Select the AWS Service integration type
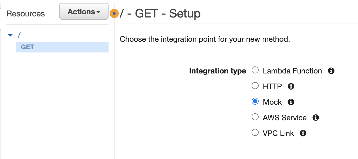Viewport: 358px width, 159px height. pyautogui.click(x=255, y=117)
